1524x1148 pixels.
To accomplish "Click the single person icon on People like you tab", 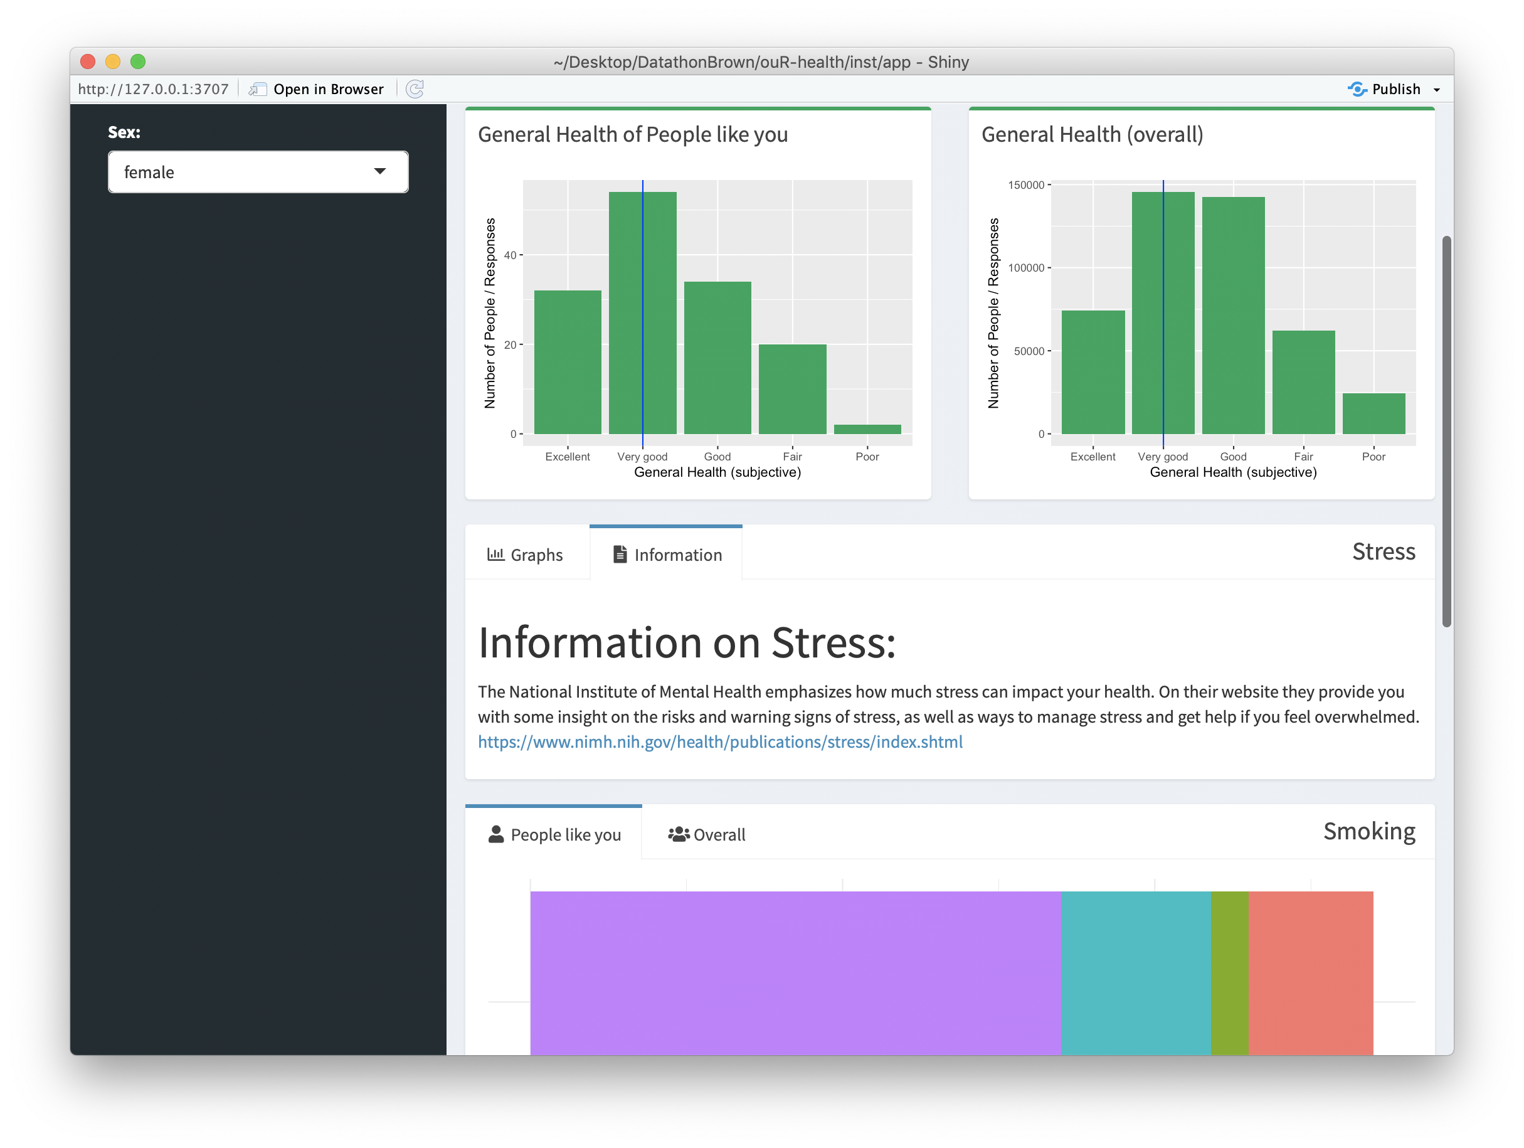I will pyautogui.click(x=496, y=834).
